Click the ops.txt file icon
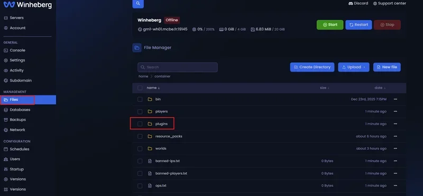Image resolution: width=423 pixels, height=196 pixels. (x=150, y=186)
